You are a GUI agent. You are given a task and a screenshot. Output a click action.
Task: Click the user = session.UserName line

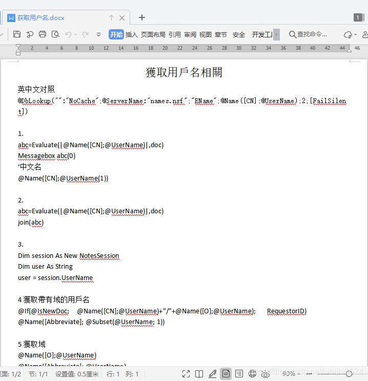(55, 278)
